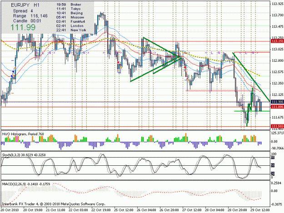Select the red 113.191 price level tag
Image resolution: width=284 pixels, height=213 pixels.
pos(277,41)
